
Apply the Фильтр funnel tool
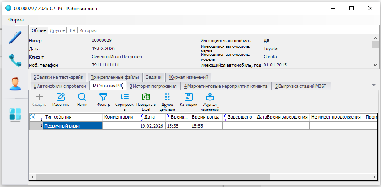[103, 100]
